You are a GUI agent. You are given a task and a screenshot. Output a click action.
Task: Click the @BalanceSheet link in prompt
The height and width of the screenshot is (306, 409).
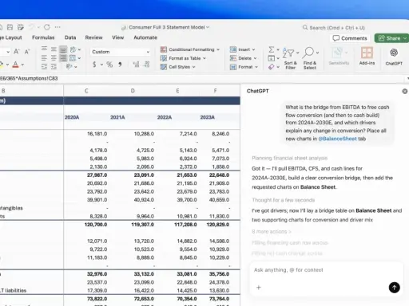click(337, 139)
